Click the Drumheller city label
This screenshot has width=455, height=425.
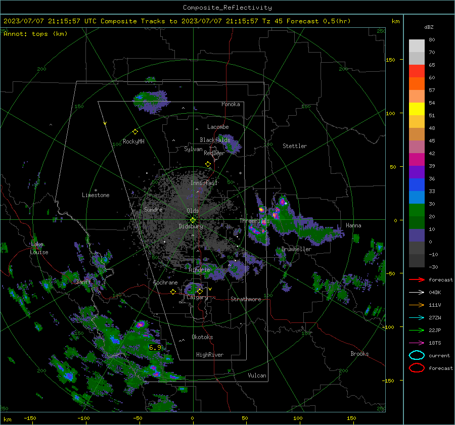(x=296, y=249)
